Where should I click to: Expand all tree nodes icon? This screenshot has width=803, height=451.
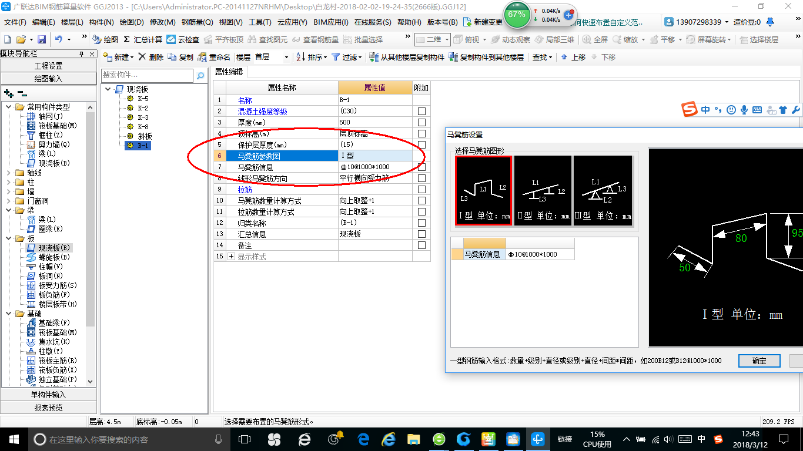8,93
